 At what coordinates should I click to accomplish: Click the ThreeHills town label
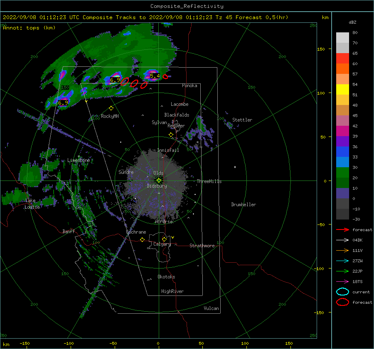tap(209, 181)
